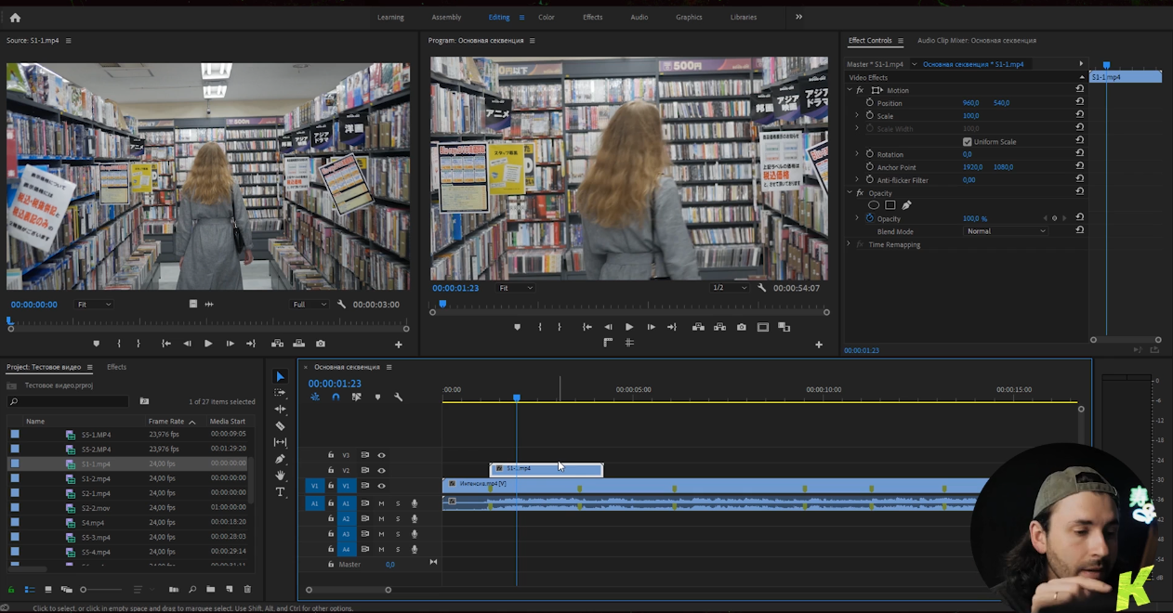Viewport: 1173px width, 613px height.
Task: Switch to the Color workspace
Action: 547,17
